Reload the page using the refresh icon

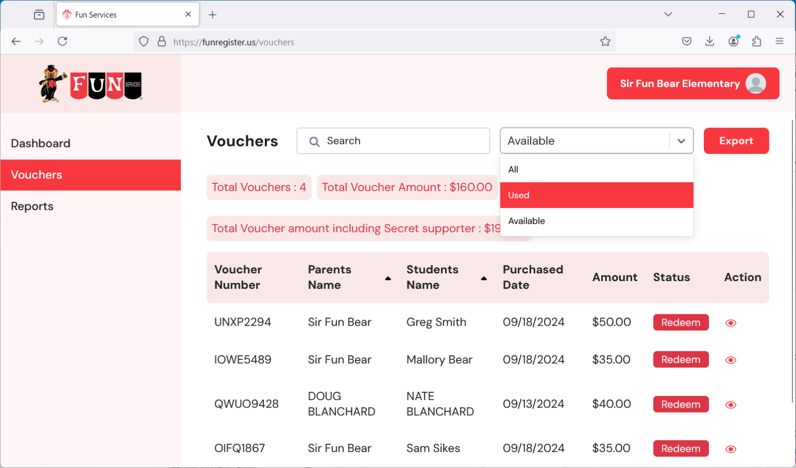point(62,41)
